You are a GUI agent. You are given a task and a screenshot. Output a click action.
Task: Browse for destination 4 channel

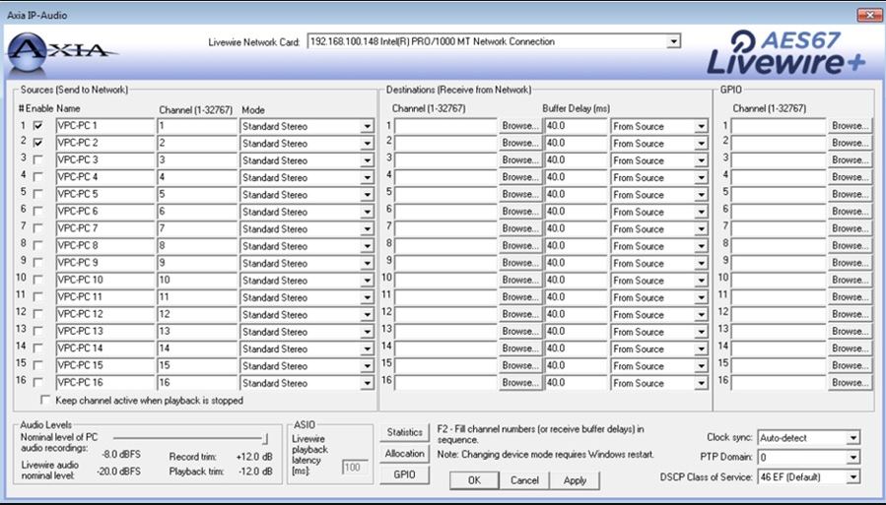(519, 178)
